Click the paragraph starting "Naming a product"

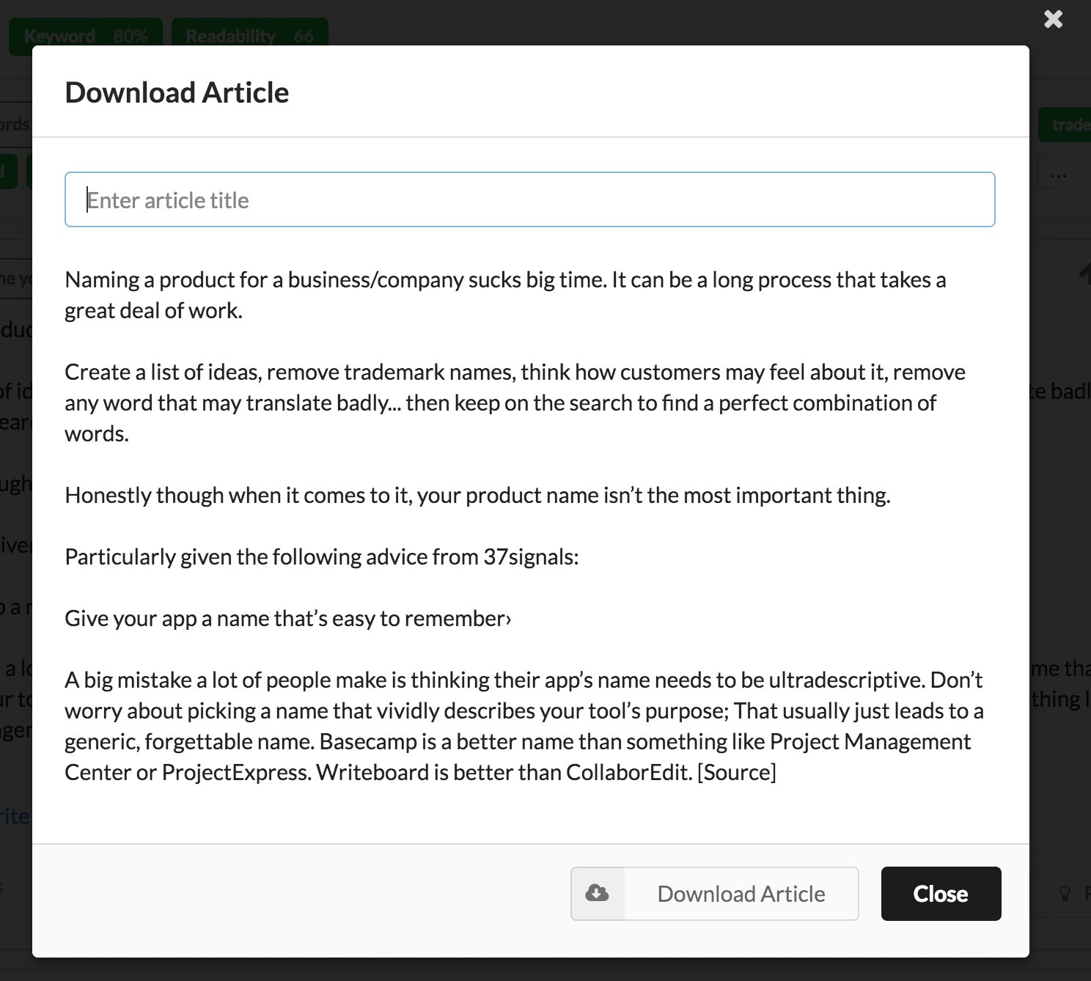tap(504, 295)
